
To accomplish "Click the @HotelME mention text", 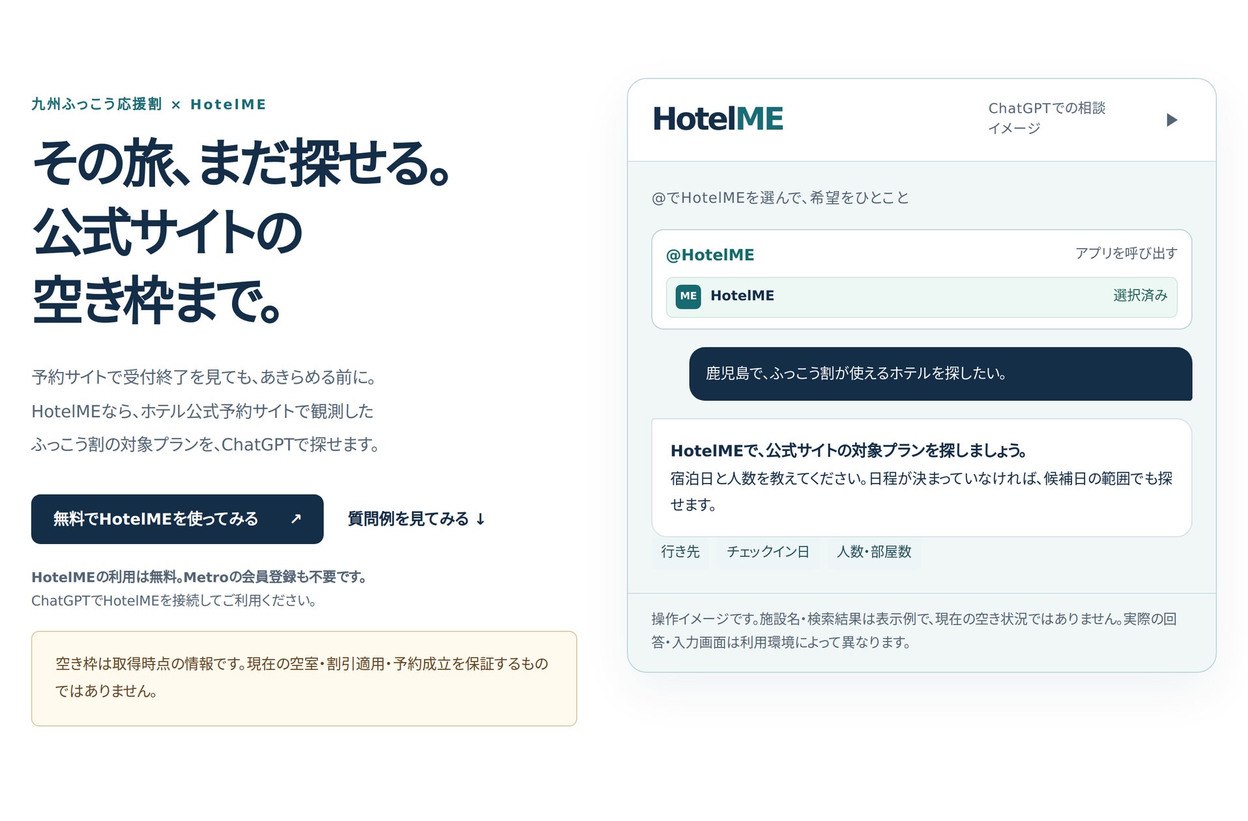I will click(710, 255).
